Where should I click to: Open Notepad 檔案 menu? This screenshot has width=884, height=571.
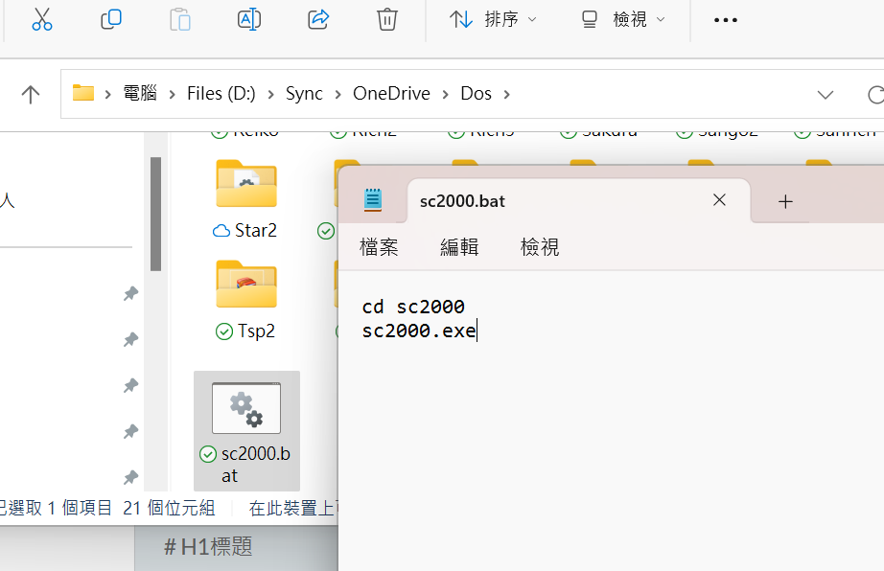(379, 247)
